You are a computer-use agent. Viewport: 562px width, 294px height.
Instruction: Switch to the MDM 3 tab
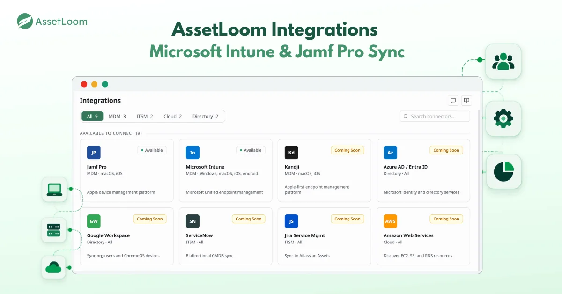(x=117, y=116)
